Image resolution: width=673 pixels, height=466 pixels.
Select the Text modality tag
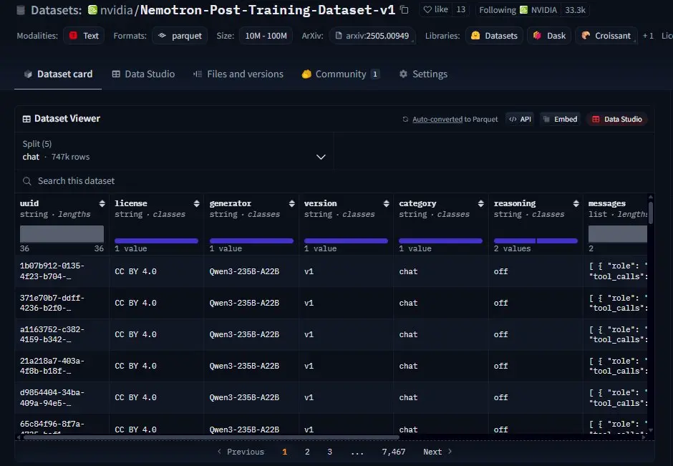click(x=84, y=36)
